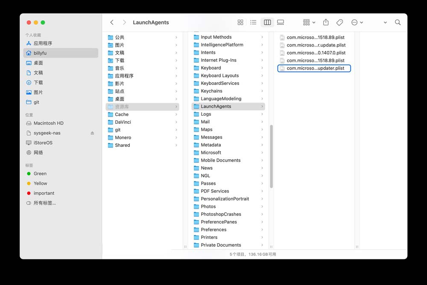Open the Private Documents folder
This screenshot has height=285, width=427.
228,245
